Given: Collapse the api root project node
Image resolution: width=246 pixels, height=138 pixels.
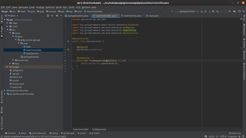Looking at the screenshot, I should coord(5,20).
